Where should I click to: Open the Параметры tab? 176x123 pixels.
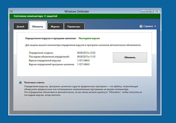74,27
